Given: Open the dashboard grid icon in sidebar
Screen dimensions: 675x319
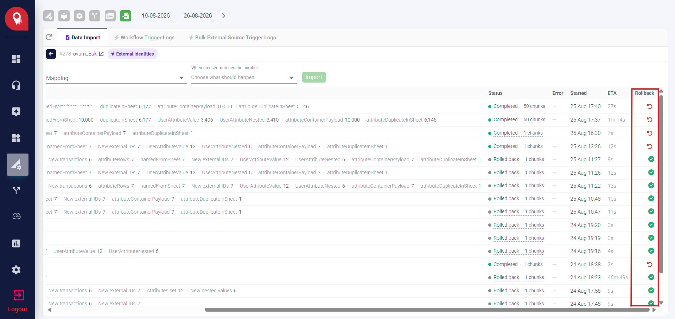Looking at the screenshot, I should point(16,59).
